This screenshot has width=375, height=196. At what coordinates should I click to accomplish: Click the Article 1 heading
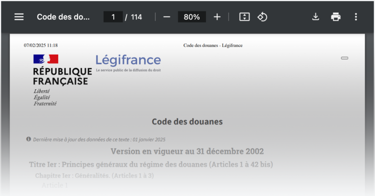[x=55, y=185]
